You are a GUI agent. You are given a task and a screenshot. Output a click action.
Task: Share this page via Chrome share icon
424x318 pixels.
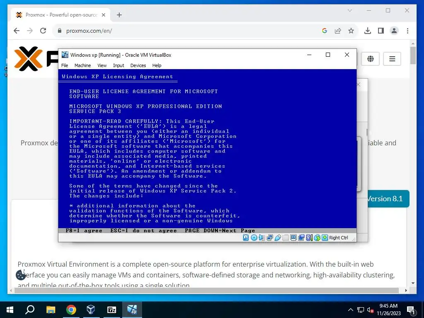[338, 31]
